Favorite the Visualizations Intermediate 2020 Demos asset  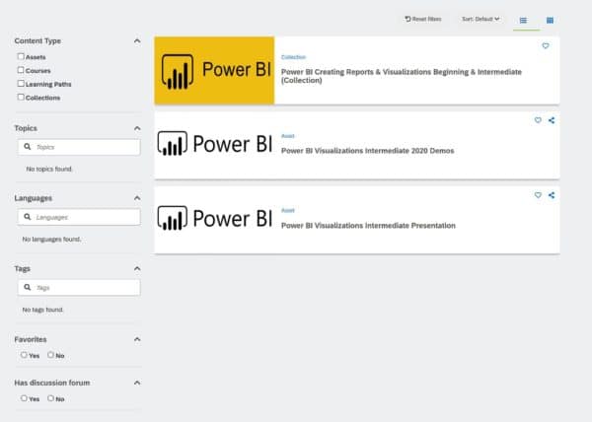(x=538, y=120)
